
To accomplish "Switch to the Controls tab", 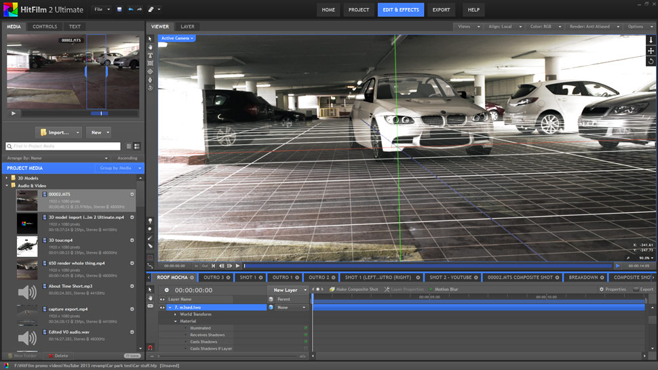I will pos(45,26).
